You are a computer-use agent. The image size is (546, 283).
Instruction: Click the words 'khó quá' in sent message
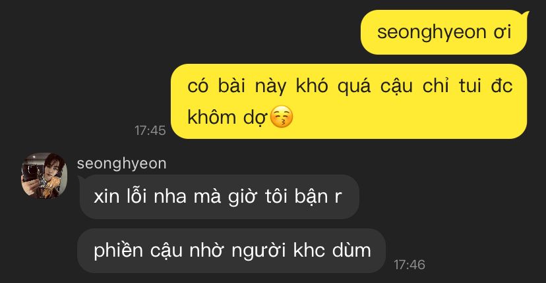(x=333, y=86)
